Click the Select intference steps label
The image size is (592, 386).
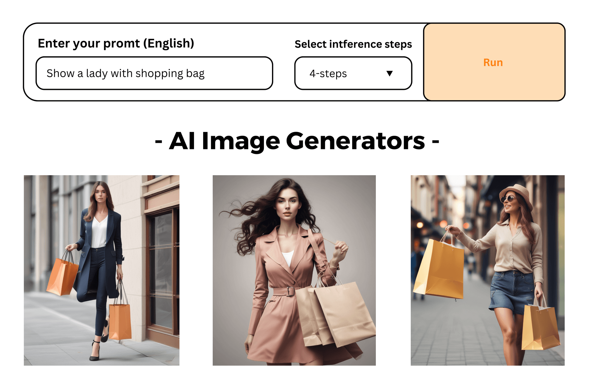[353, 44]
